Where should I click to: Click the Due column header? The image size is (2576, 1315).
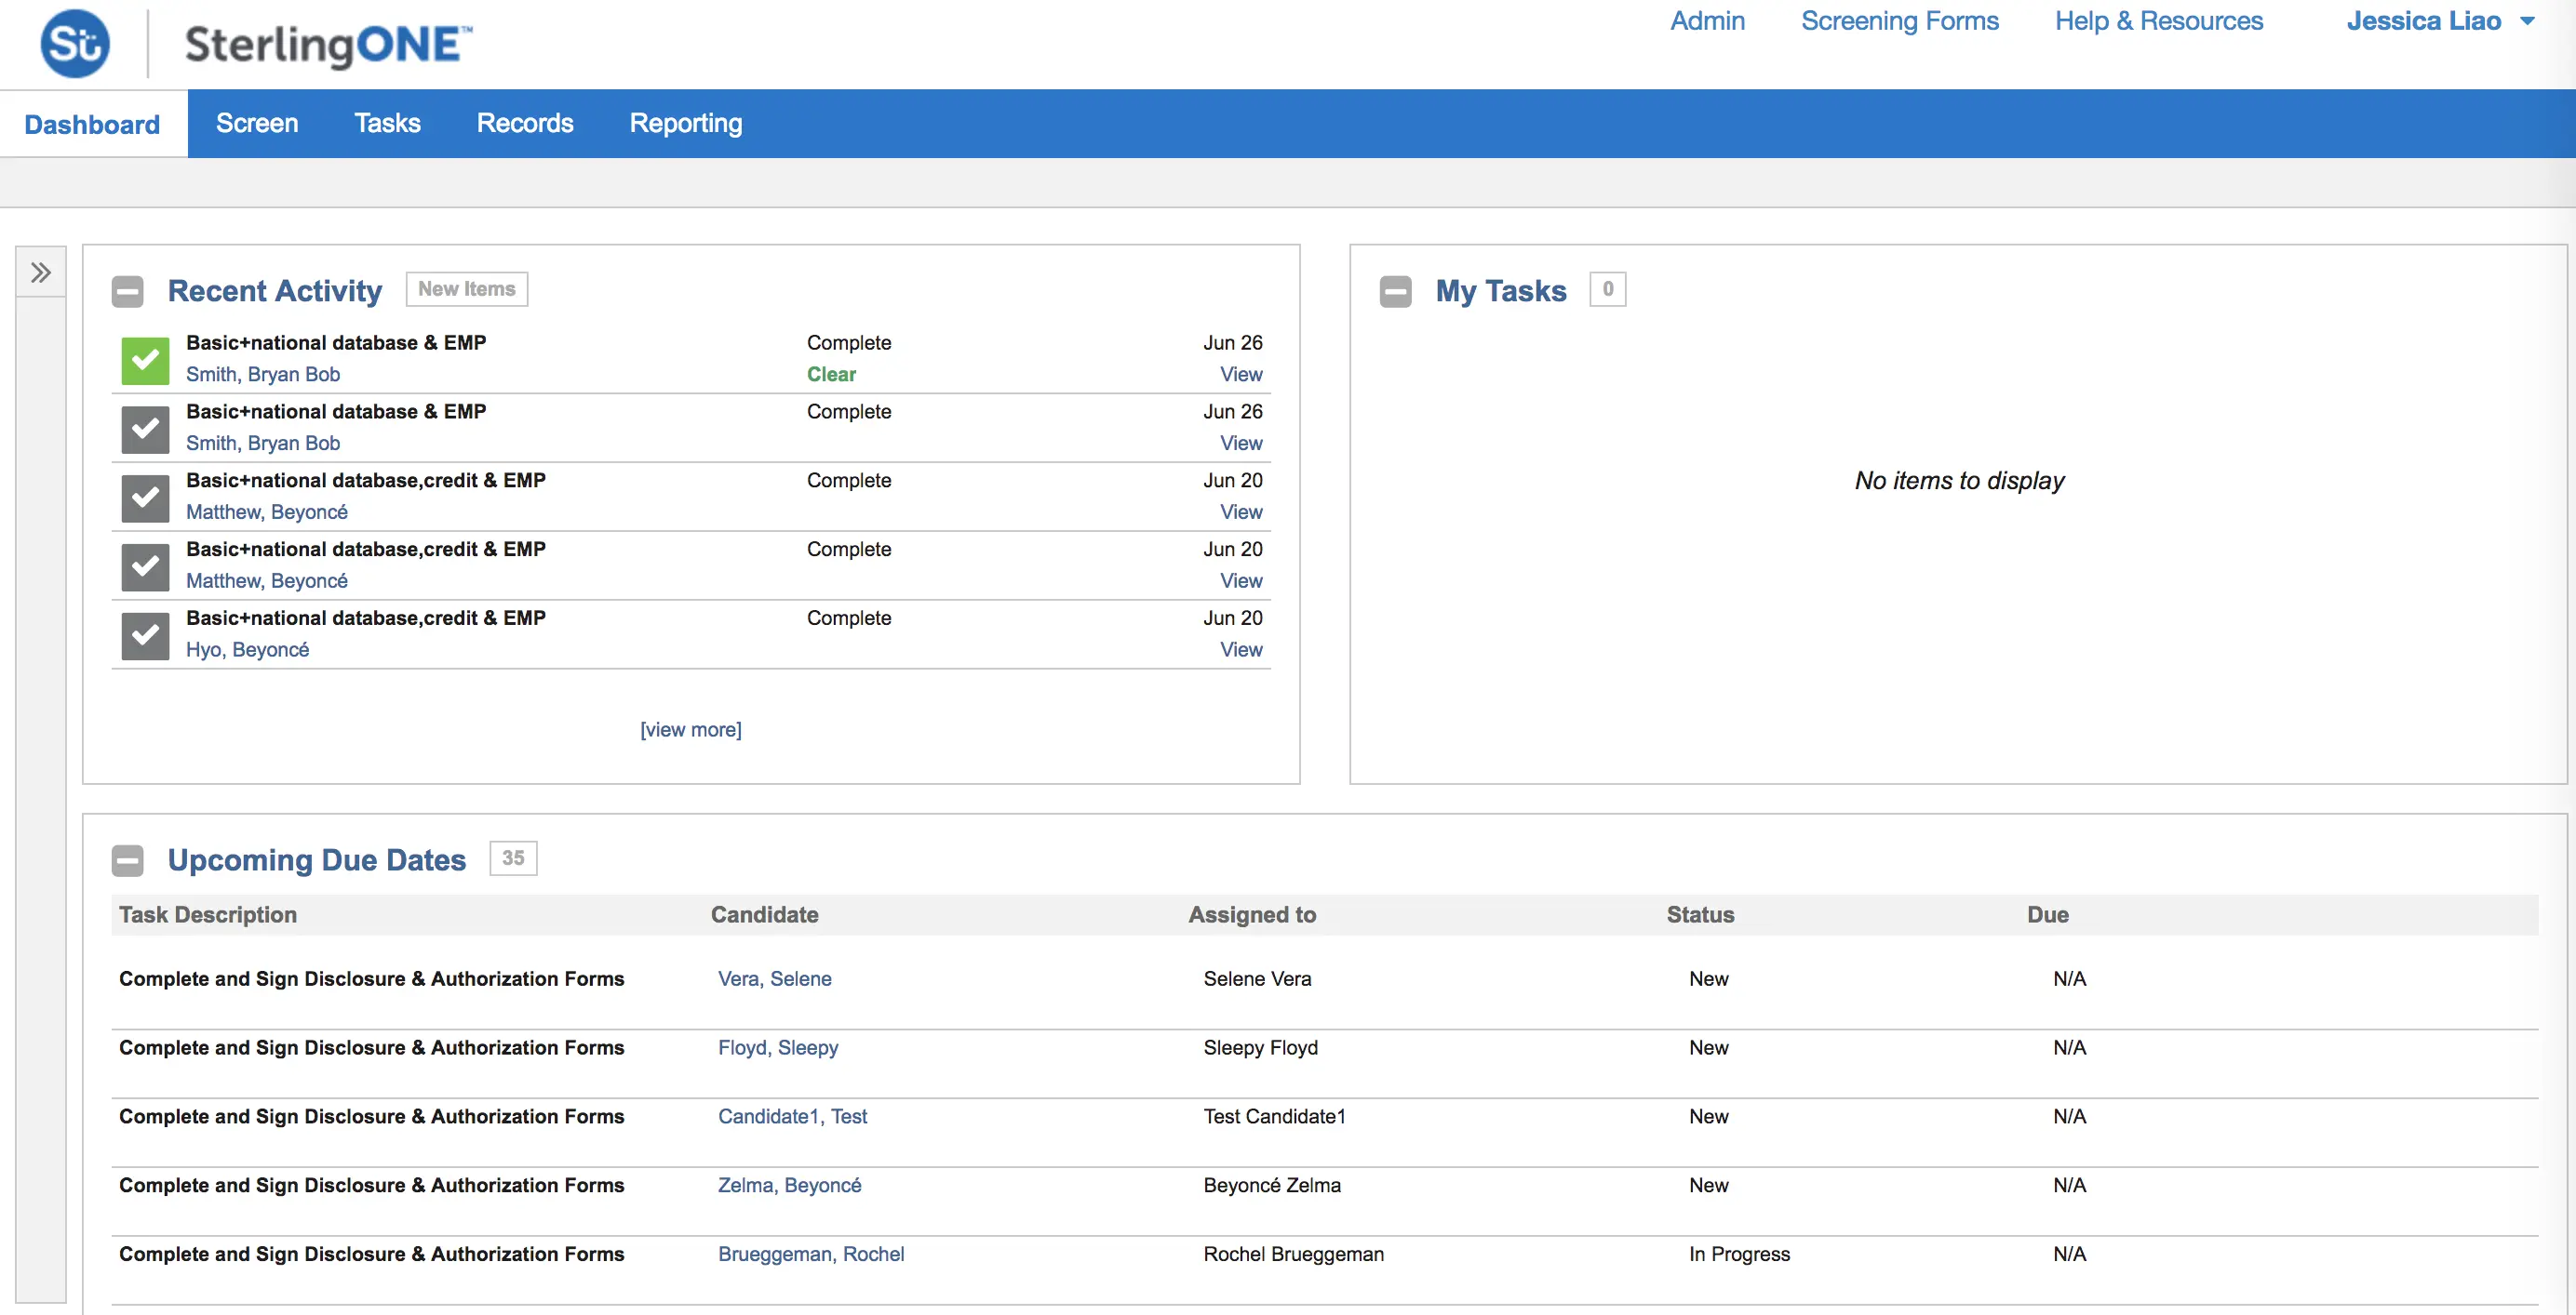coord(2047,915)
